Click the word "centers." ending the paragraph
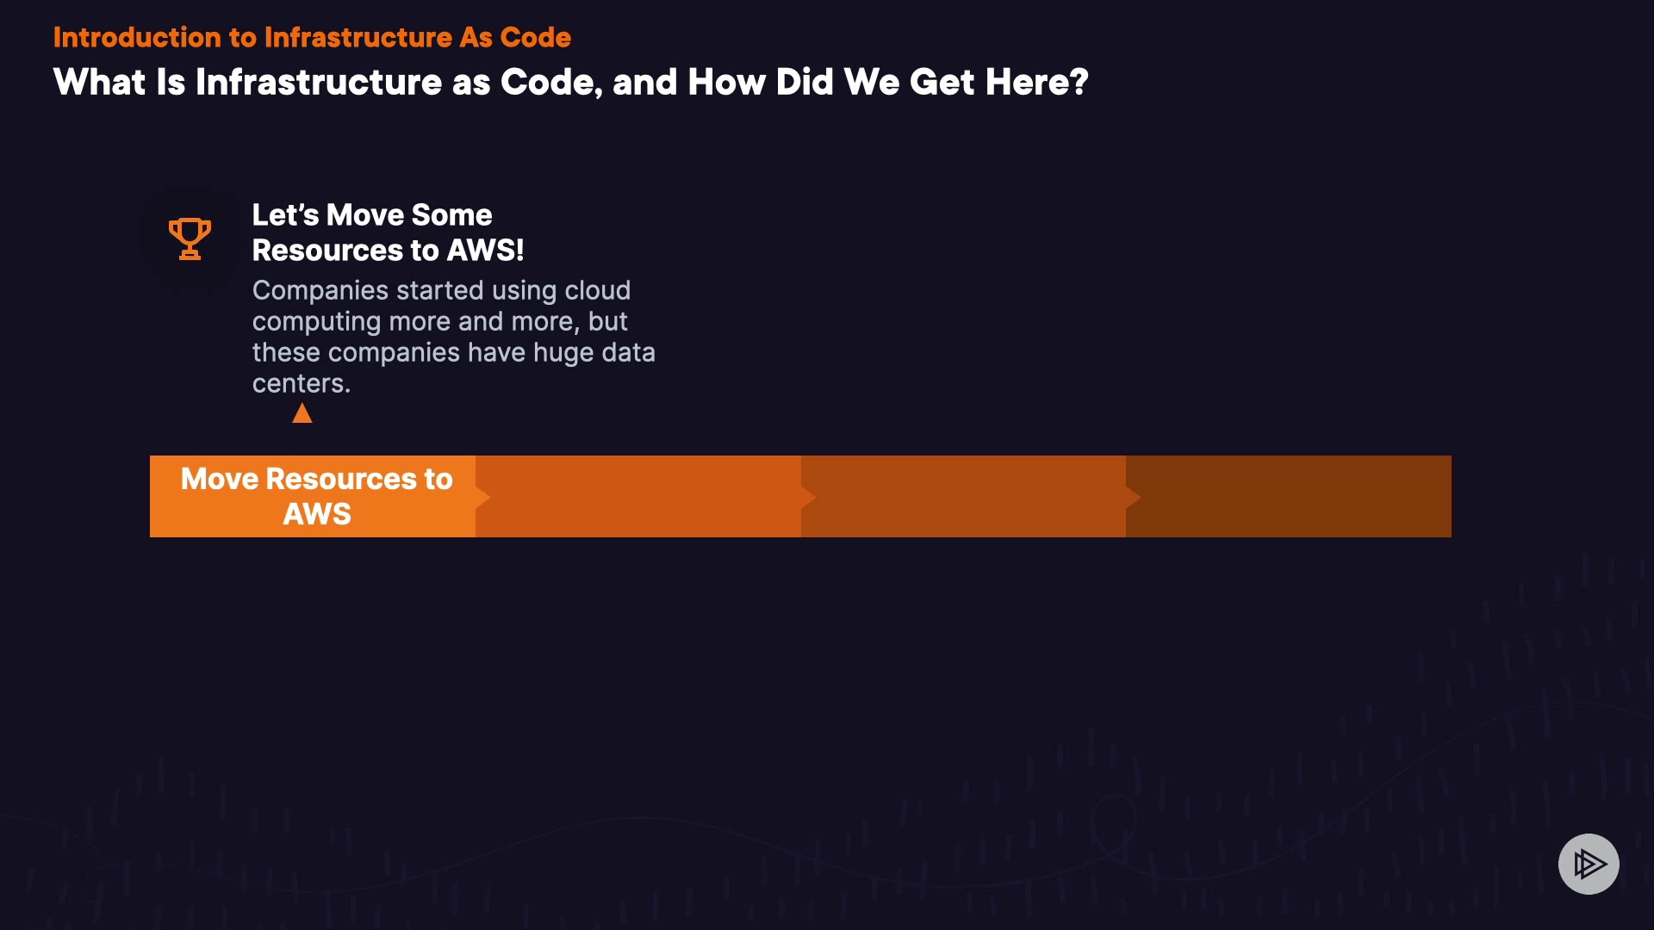 301,383
